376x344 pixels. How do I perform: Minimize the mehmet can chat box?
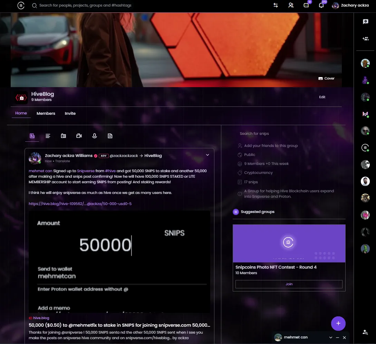point(337,337)
